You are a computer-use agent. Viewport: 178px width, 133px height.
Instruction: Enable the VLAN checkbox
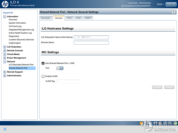pyautogui.click(x=43, y=76)
